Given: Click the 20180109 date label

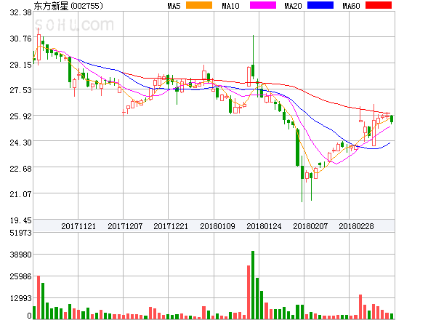Looking at the screenshot, I should pos(217,226).
